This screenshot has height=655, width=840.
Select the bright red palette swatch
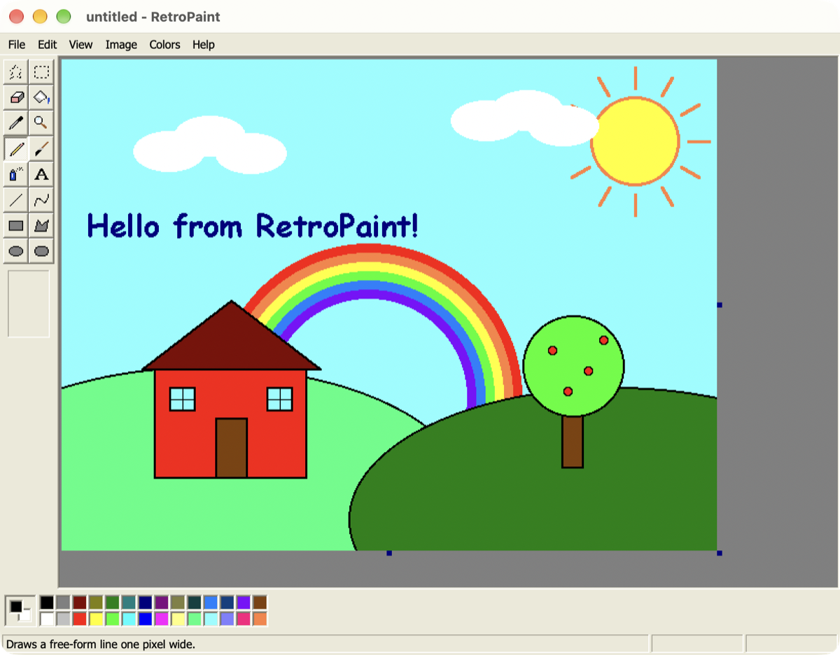80,619
